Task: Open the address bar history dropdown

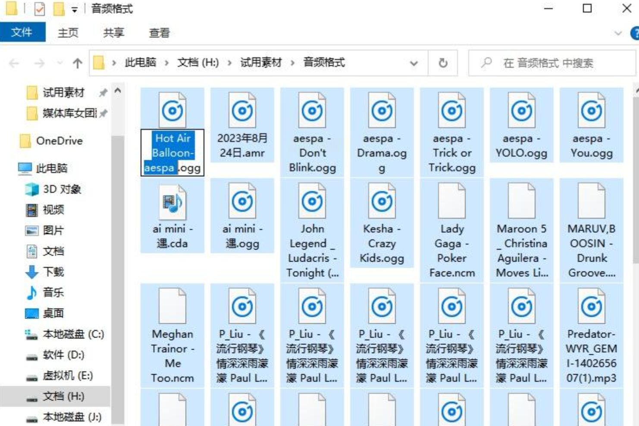Action: coord(414,63)
